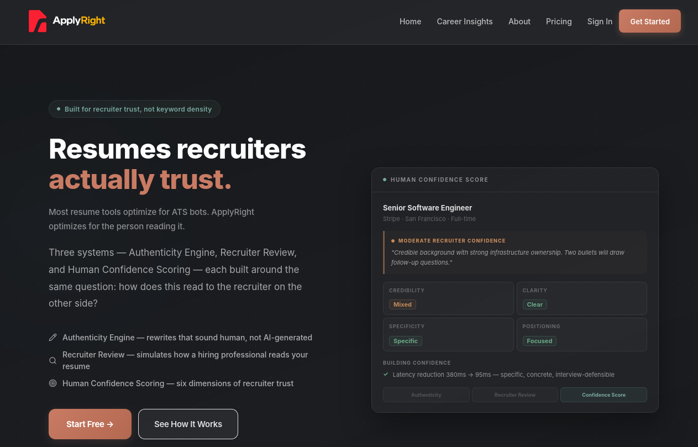Click the 'Built for recruiter trust' pill badge

coord(134,109)
